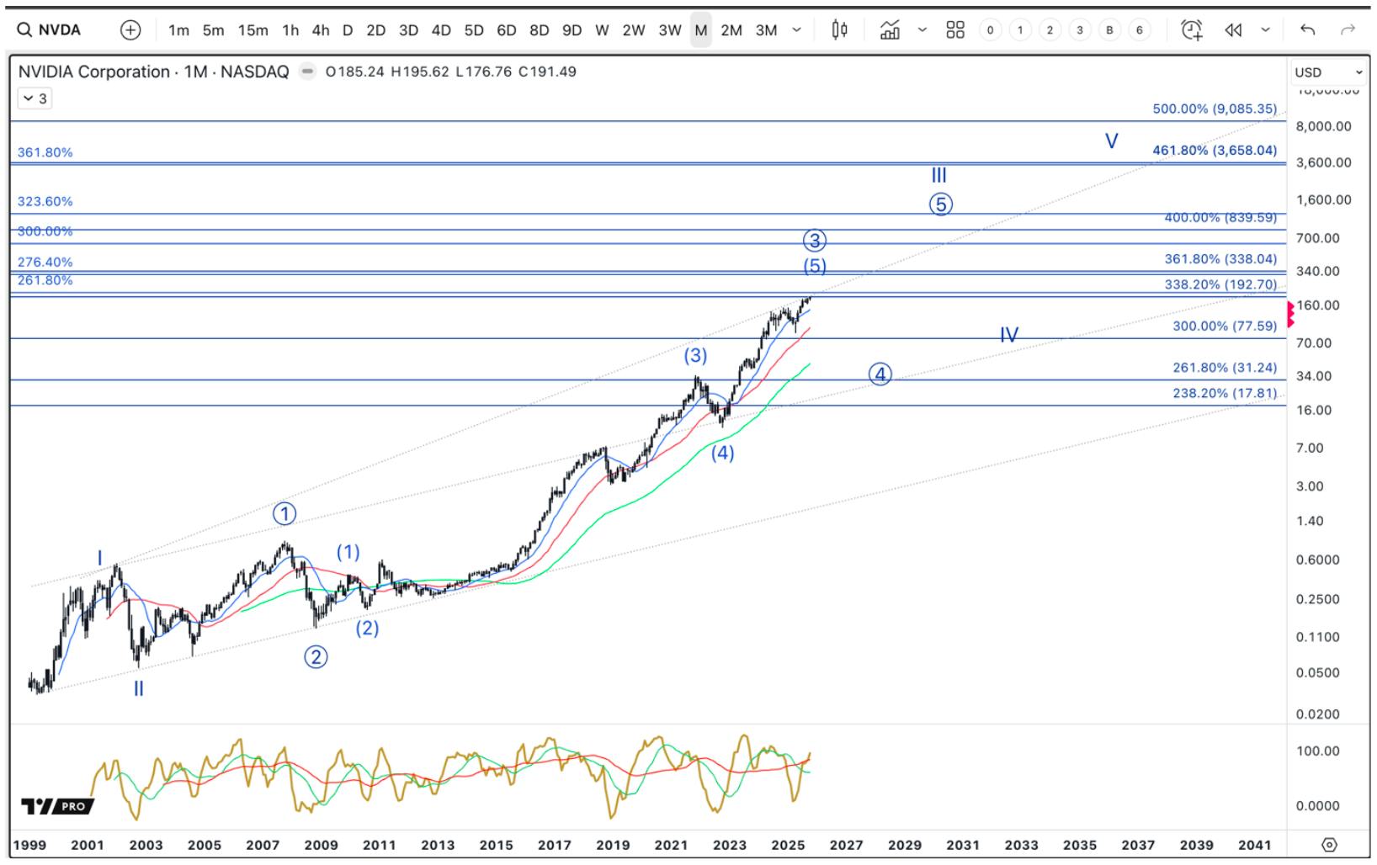Select the 1m interval
The height and width of the screenshot is (865, 1377).
point(178,30)
